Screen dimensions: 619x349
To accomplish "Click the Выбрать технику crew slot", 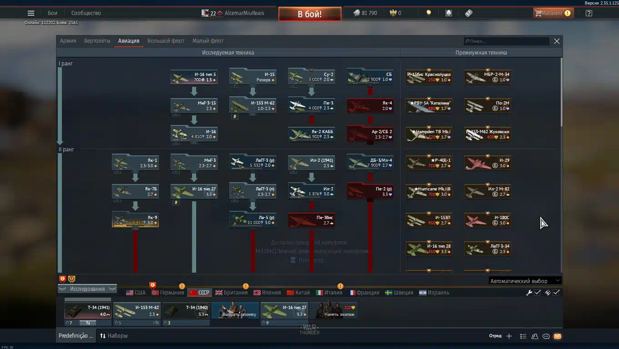I will tap(235, 311).
